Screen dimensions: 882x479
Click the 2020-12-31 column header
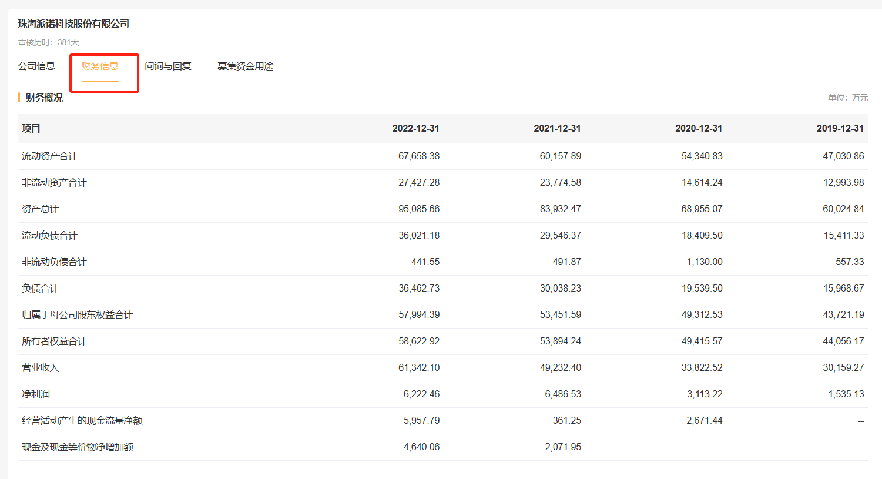point(699,129)
